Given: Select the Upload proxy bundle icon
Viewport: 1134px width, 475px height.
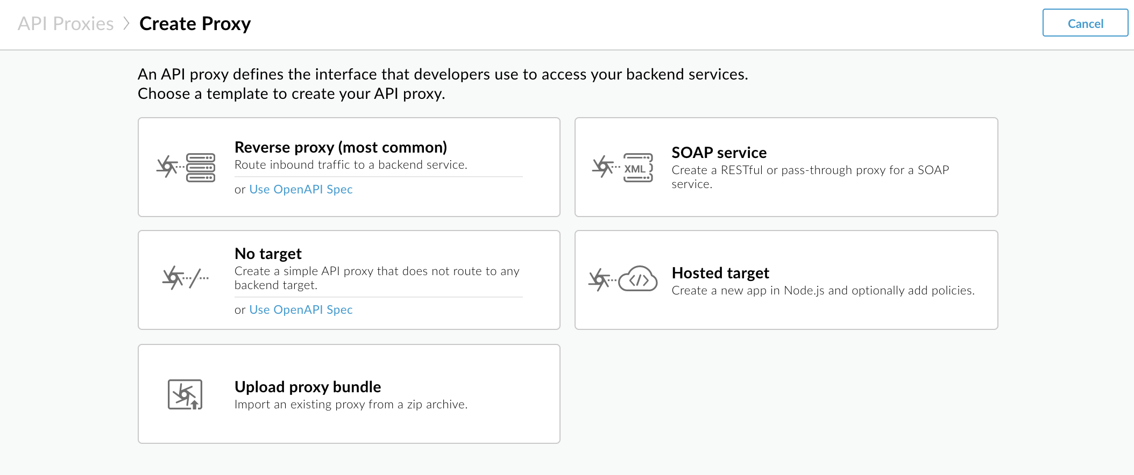Looking at the screenshot, I should point(186,394).
